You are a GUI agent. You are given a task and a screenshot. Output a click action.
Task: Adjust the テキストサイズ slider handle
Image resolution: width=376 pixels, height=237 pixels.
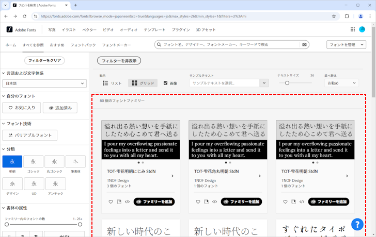point(287,83)
